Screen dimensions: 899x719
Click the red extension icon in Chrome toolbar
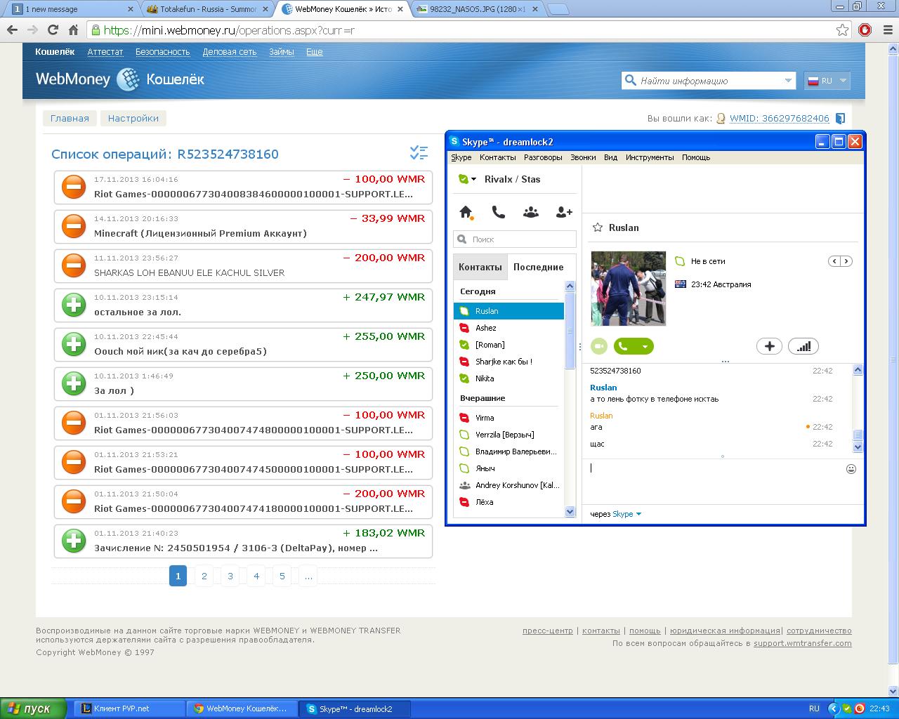click(x=865, y=30)
